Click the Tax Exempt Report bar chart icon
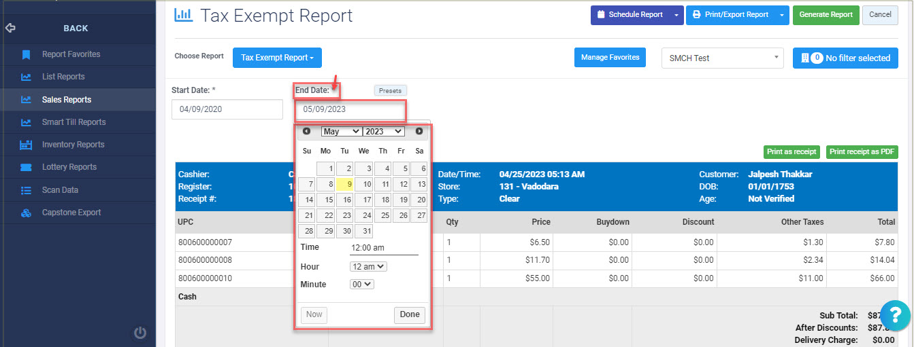Image resolution: width=914 pixels, height=347 pixels. pos(184,14)
